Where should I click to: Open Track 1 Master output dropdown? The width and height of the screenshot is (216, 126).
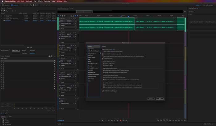pyautogui.click(x=69, y=25)
